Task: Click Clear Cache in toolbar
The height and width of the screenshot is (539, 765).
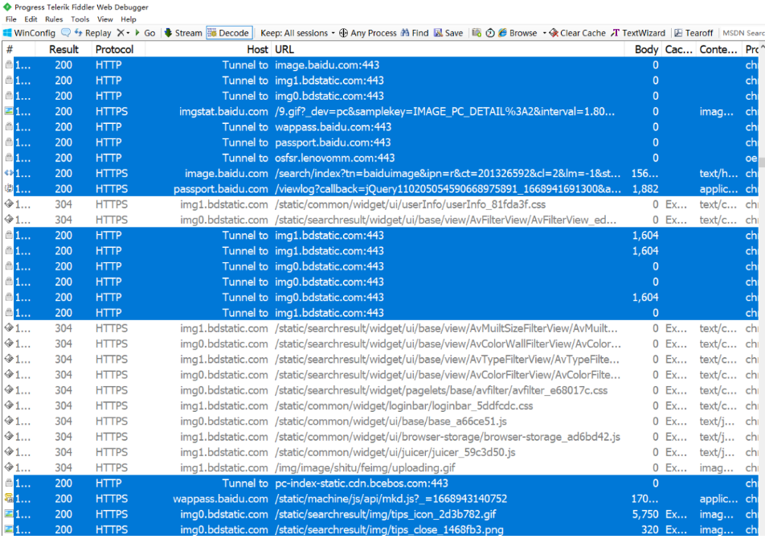Action: (577, 33)
